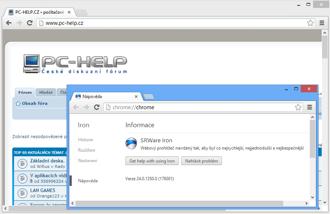Click the PC-HELP logo image

pyautogui.click(x=75, y=64)
